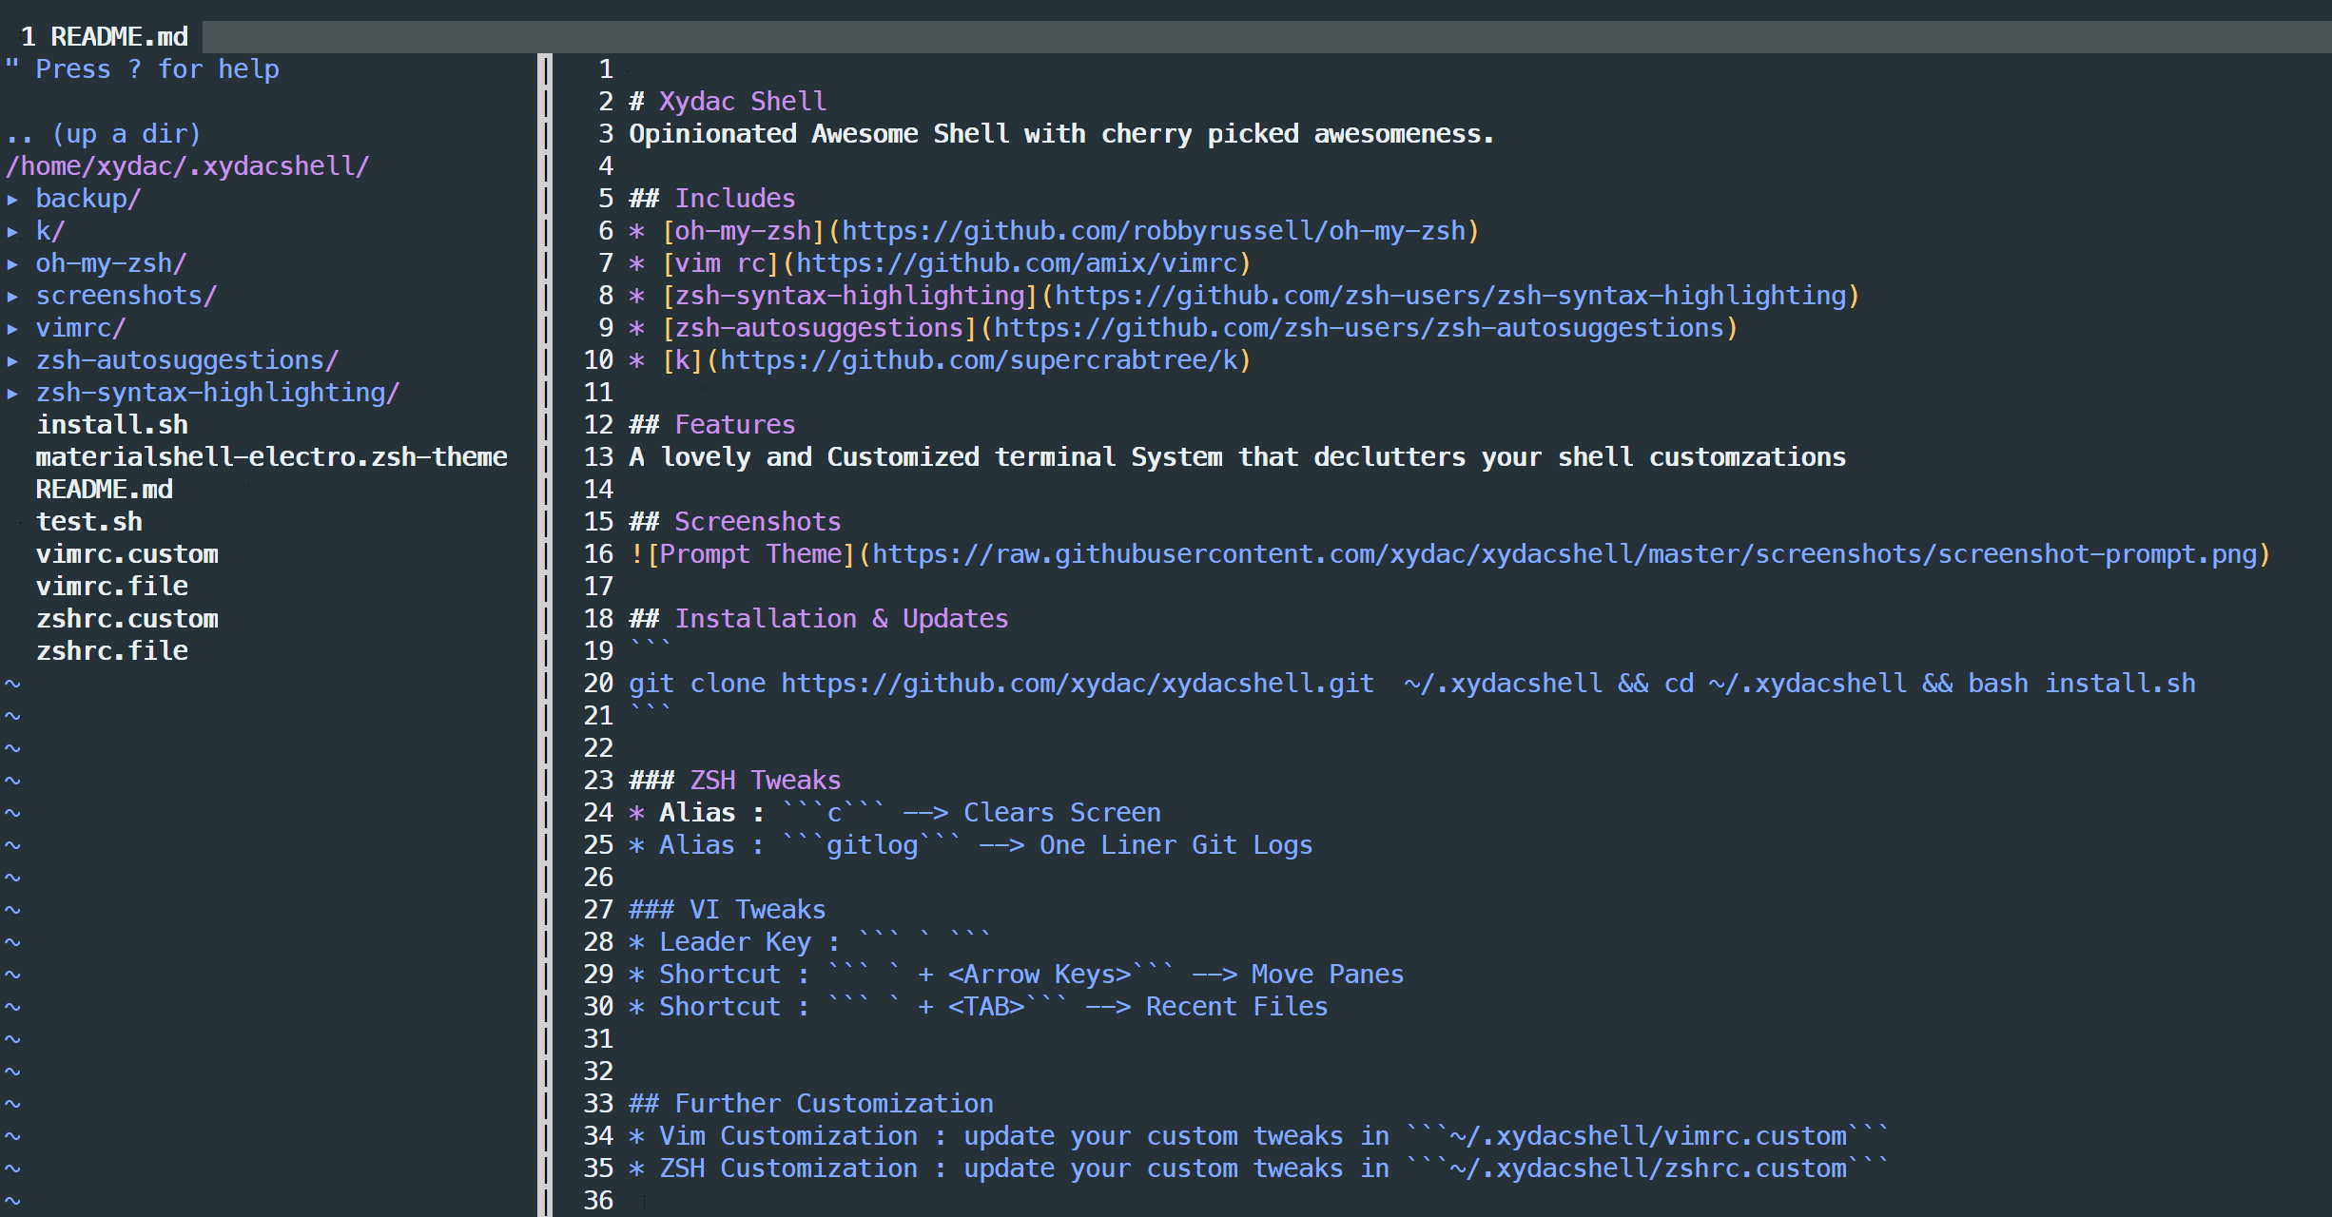
Task: Open zshrc.file in the tree
Action: click(112, 651)
